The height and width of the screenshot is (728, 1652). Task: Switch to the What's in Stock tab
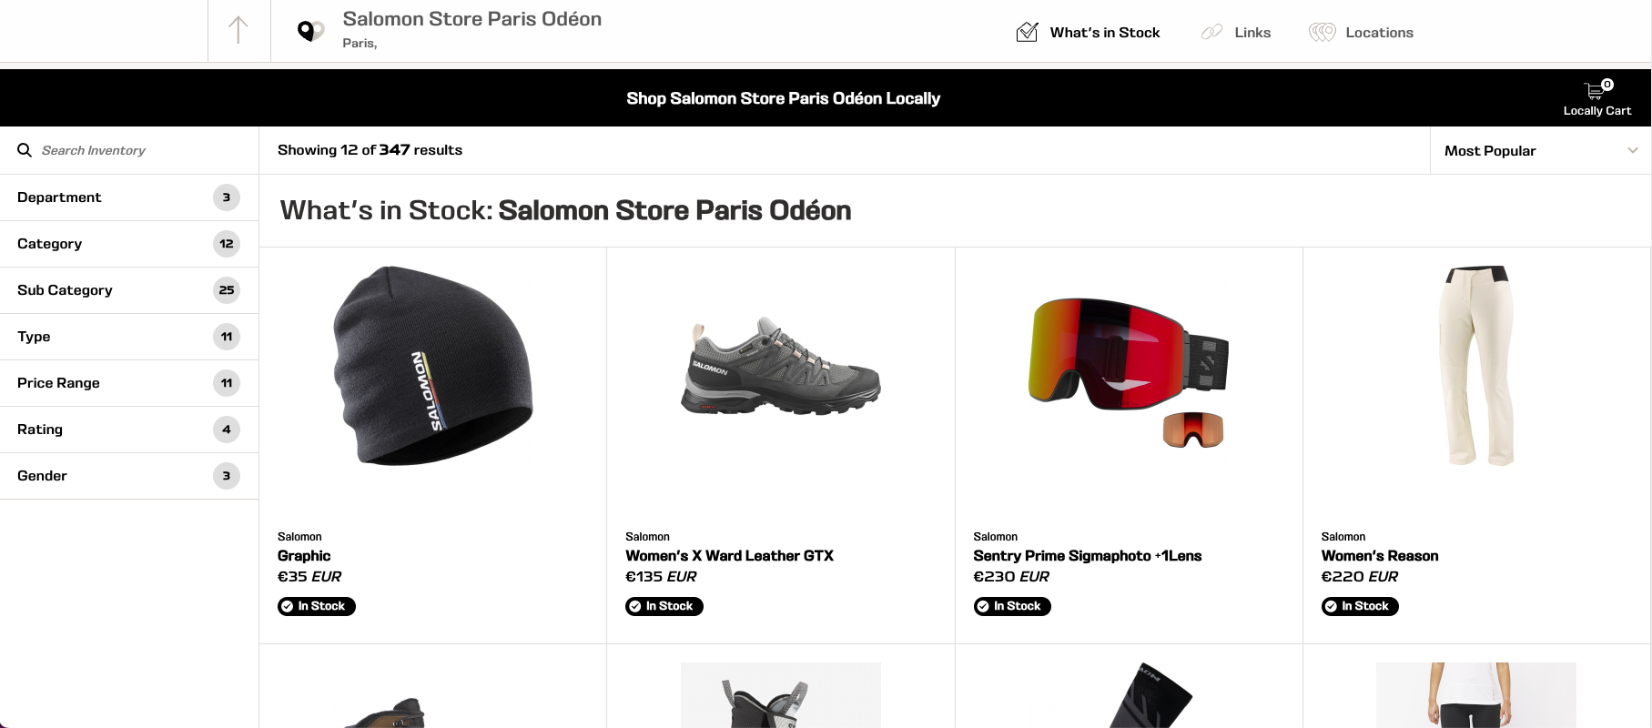tap(1088, 32)
